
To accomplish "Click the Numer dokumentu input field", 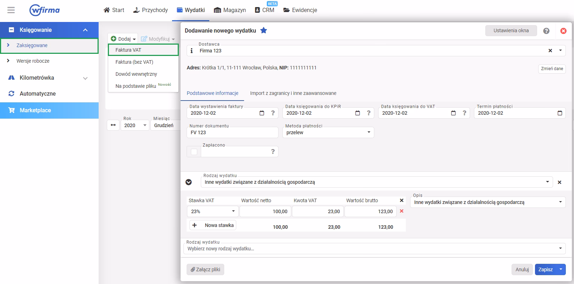I will coord(232,132).
